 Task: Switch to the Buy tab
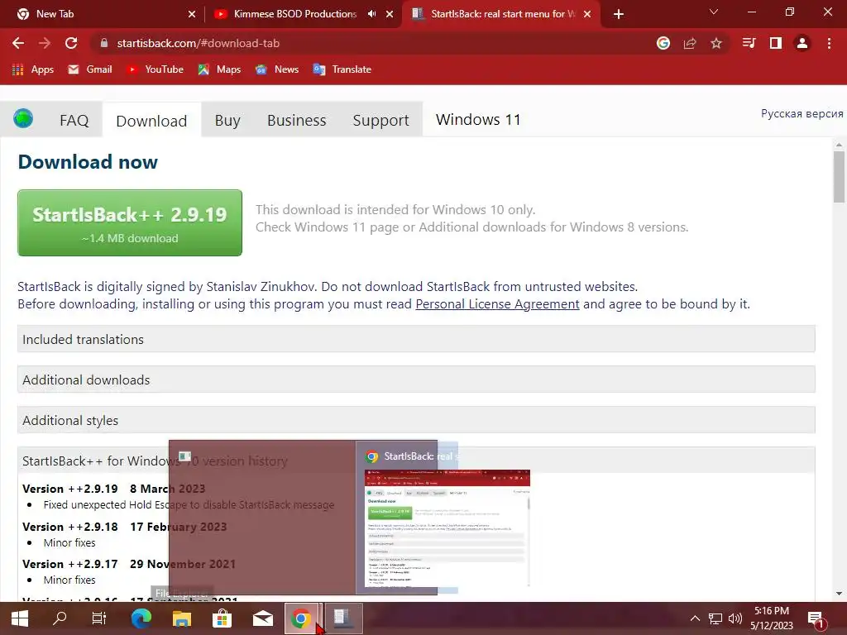click(x=227, y=120)
